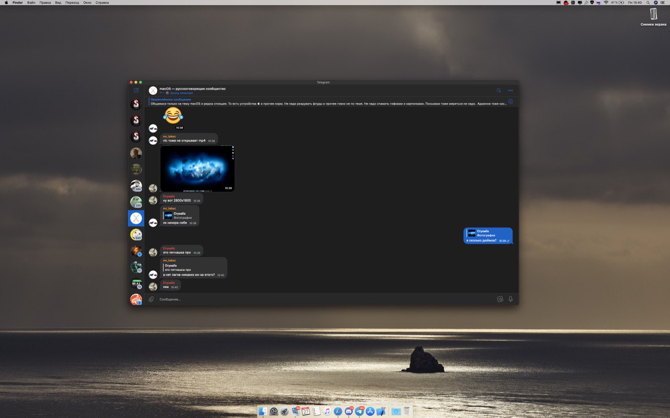Open the pinned message Закреплённое сообщение
Viewport: 670px width, 418px height.
coord(328,101)
